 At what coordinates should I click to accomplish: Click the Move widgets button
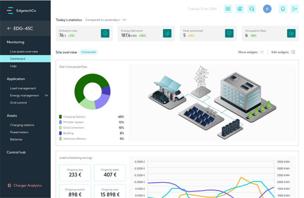click(x=251, y=52)
